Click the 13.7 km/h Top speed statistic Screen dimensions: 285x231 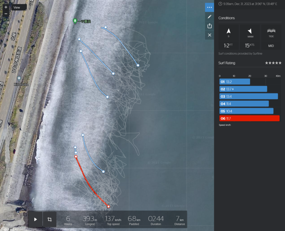click(x=113, y=220)
